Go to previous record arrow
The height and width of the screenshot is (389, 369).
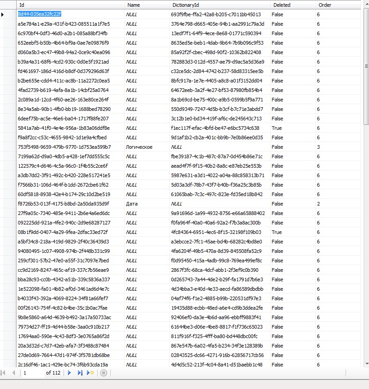coord(14,373)
